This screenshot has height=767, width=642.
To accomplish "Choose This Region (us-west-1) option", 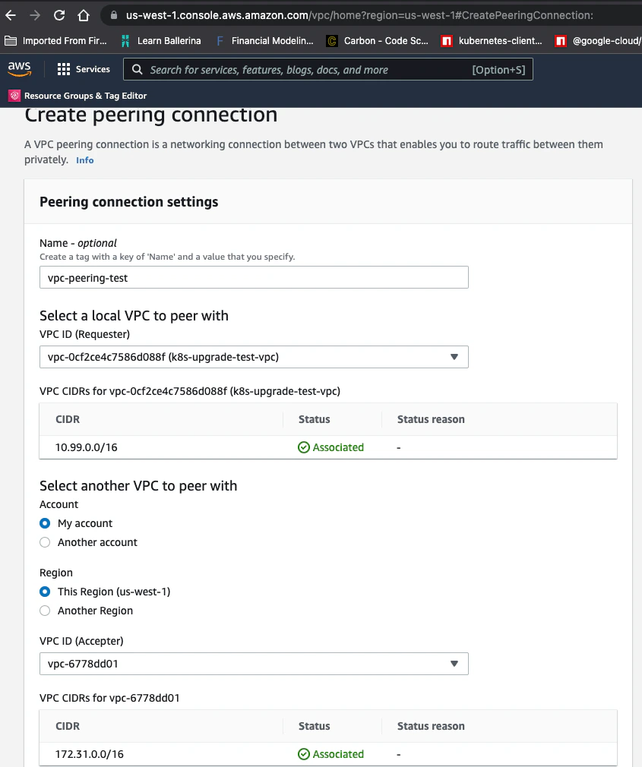I will click(45, 592).
